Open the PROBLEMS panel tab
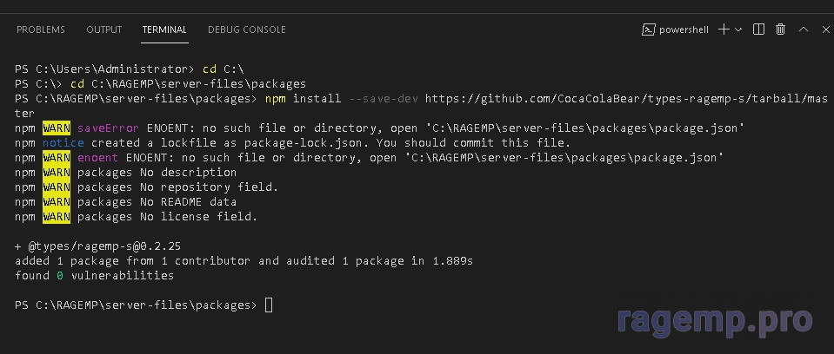The image size is (834, 354). (41, 29)
